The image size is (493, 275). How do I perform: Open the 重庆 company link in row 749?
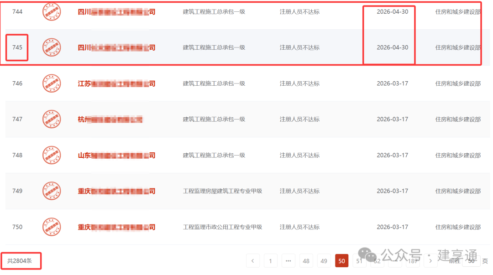(x=116, y=191)
